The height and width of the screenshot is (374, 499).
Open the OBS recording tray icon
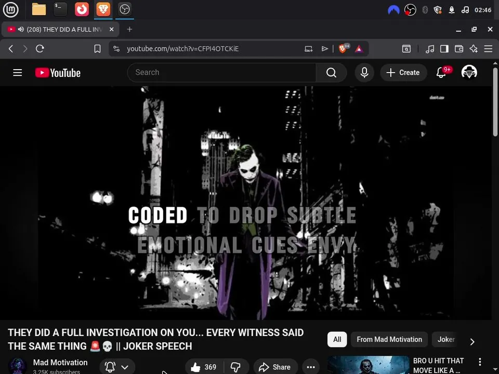tap(410, 10)
